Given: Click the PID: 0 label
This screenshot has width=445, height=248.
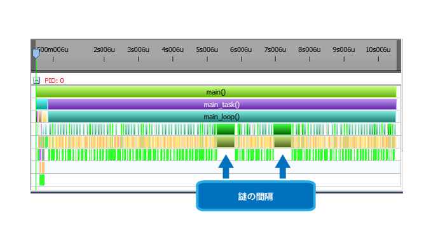Looking at the screenshot, I should click(54, 81).
